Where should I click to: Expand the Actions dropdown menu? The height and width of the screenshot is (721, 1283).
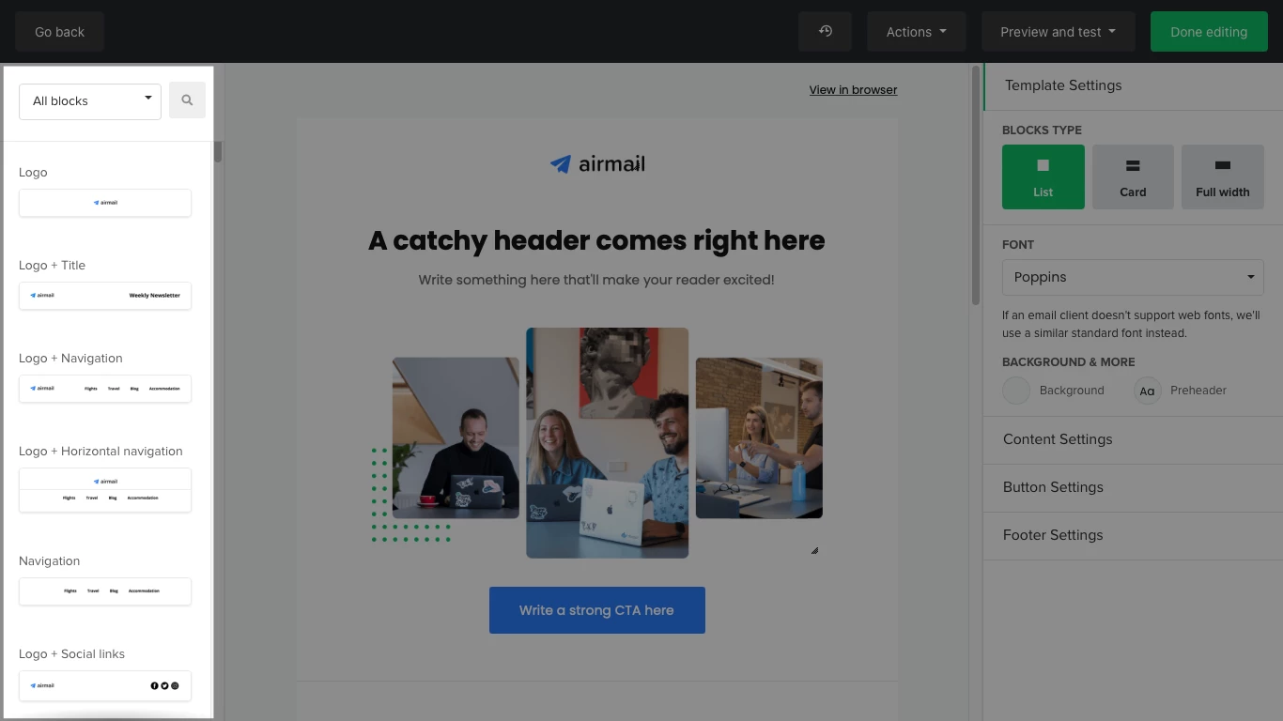(916, 32)
